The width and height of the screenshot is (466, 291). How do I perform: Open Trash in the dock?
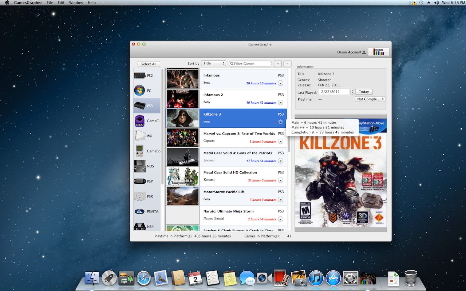click(411, 278)
